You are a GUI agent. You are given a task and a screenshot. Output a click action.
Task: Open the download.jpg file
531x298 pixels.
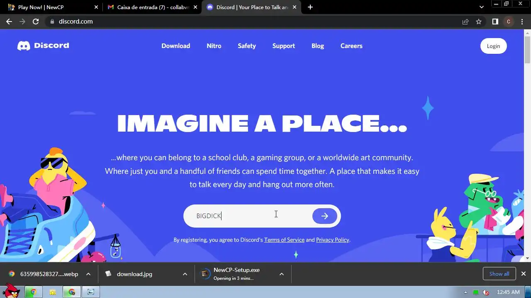[134, 274]
